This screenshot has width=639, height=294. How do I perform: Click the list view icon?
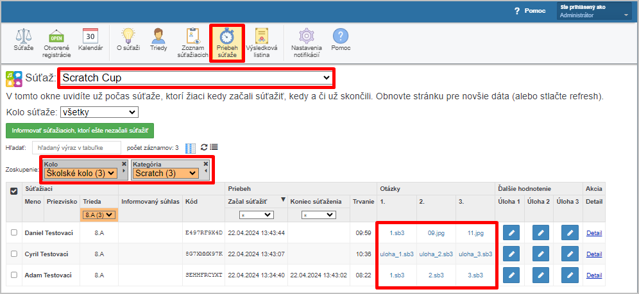[x=214, y=147]
